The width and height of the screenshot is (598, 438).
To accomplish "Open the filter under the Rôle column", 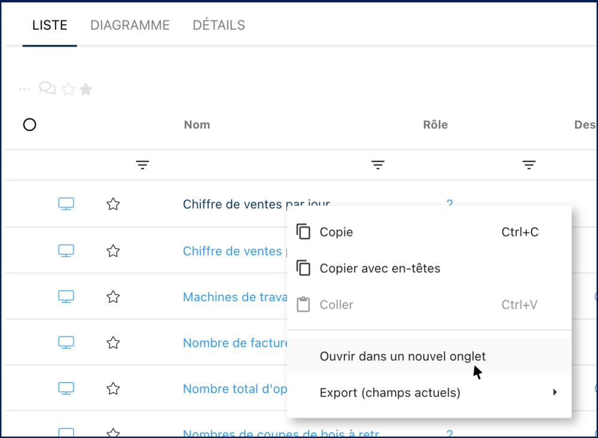I will [x=529, y=165].
